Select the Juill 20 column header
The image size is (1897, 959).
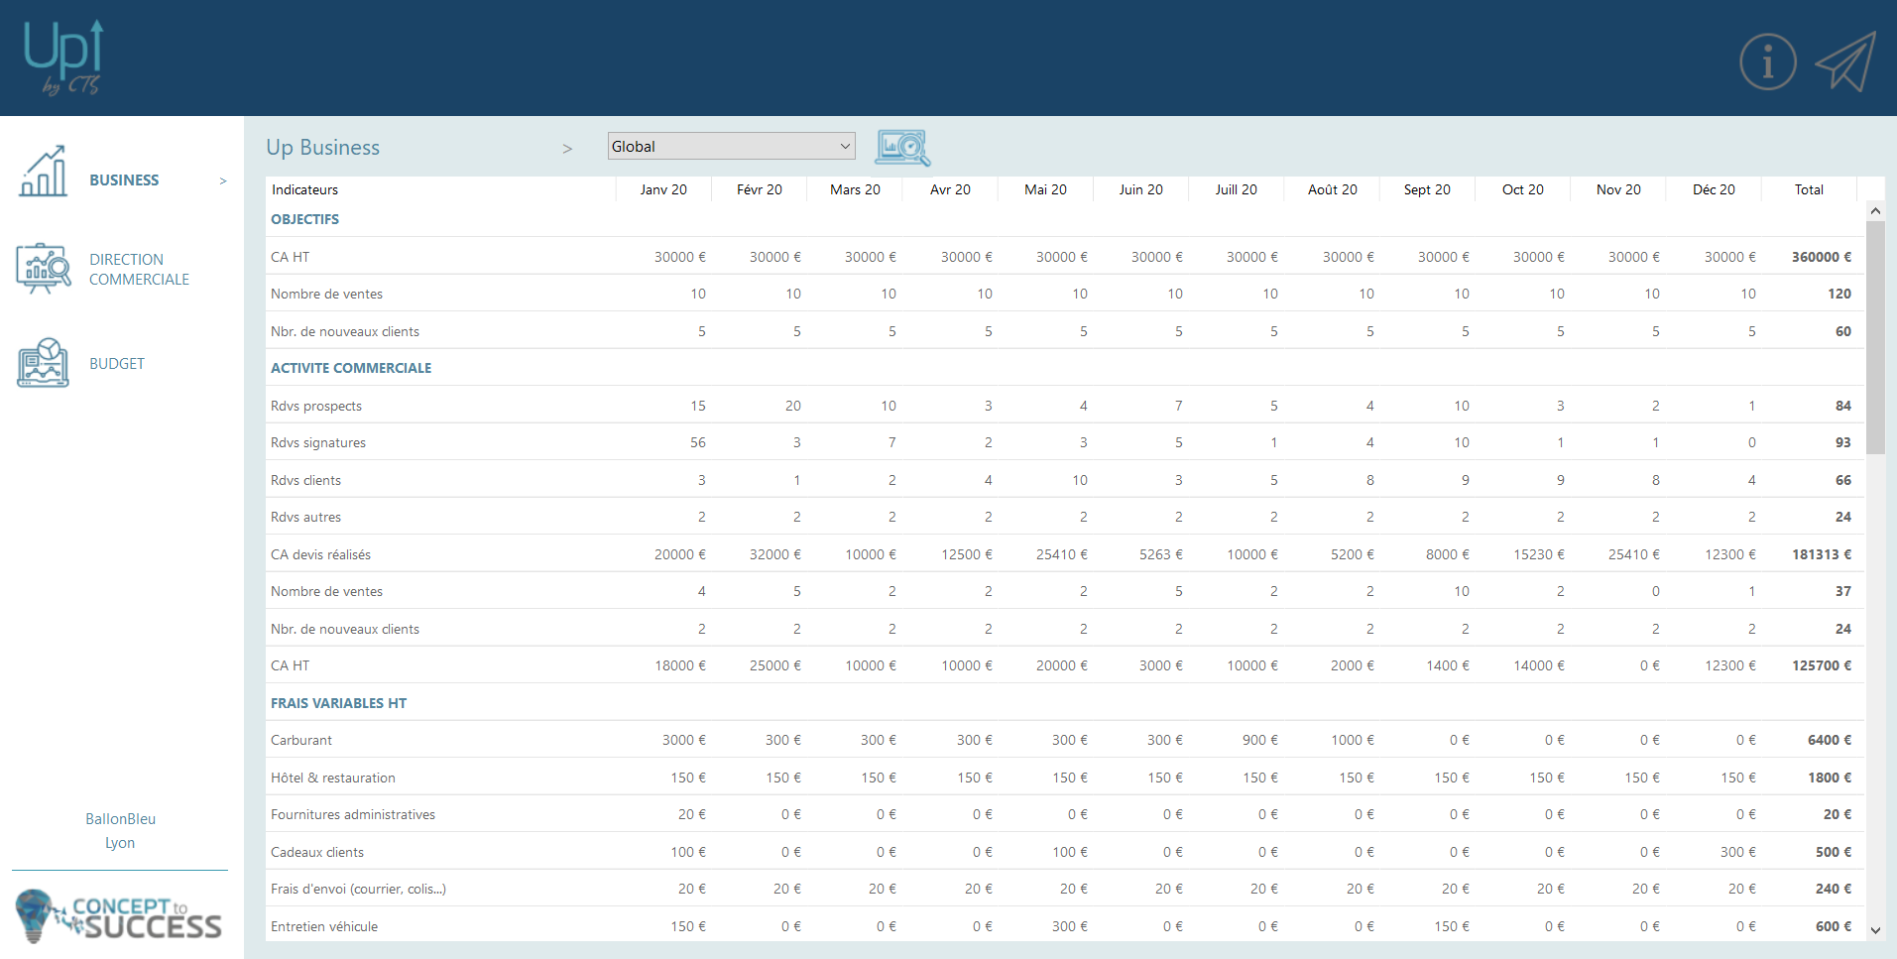(x=1236, y=189)
